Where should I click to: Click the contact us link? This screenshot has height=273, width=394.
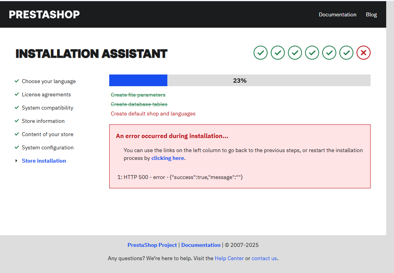[x=264, y=259]
